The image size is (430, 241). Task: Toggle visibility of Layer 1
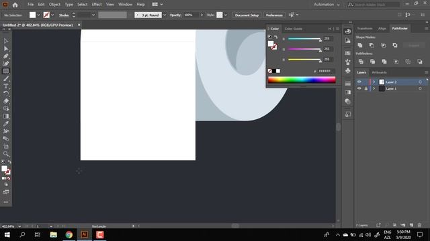coord(359,88)
